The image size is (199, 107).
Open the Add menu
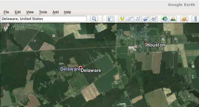(56, 12)
